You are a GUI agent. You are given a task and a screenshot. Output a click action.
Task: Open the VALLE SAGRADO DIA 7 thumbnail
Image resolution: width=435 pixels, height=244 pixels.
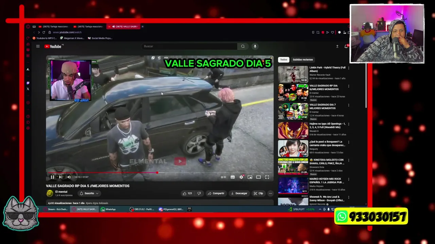(293, 111)
